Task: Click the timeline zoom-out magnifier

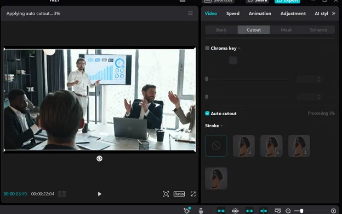Action: [288, 211]
